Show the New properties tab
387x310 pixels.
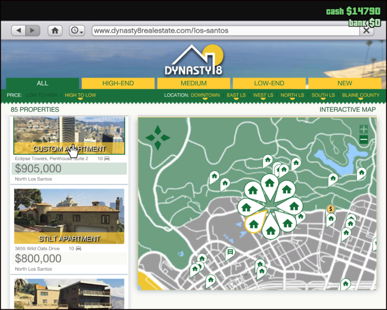(x=345, y=83)
